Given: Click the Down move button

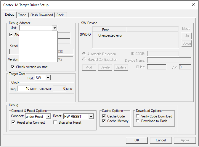Looking at the screenshot, I should tap(187, 43).
